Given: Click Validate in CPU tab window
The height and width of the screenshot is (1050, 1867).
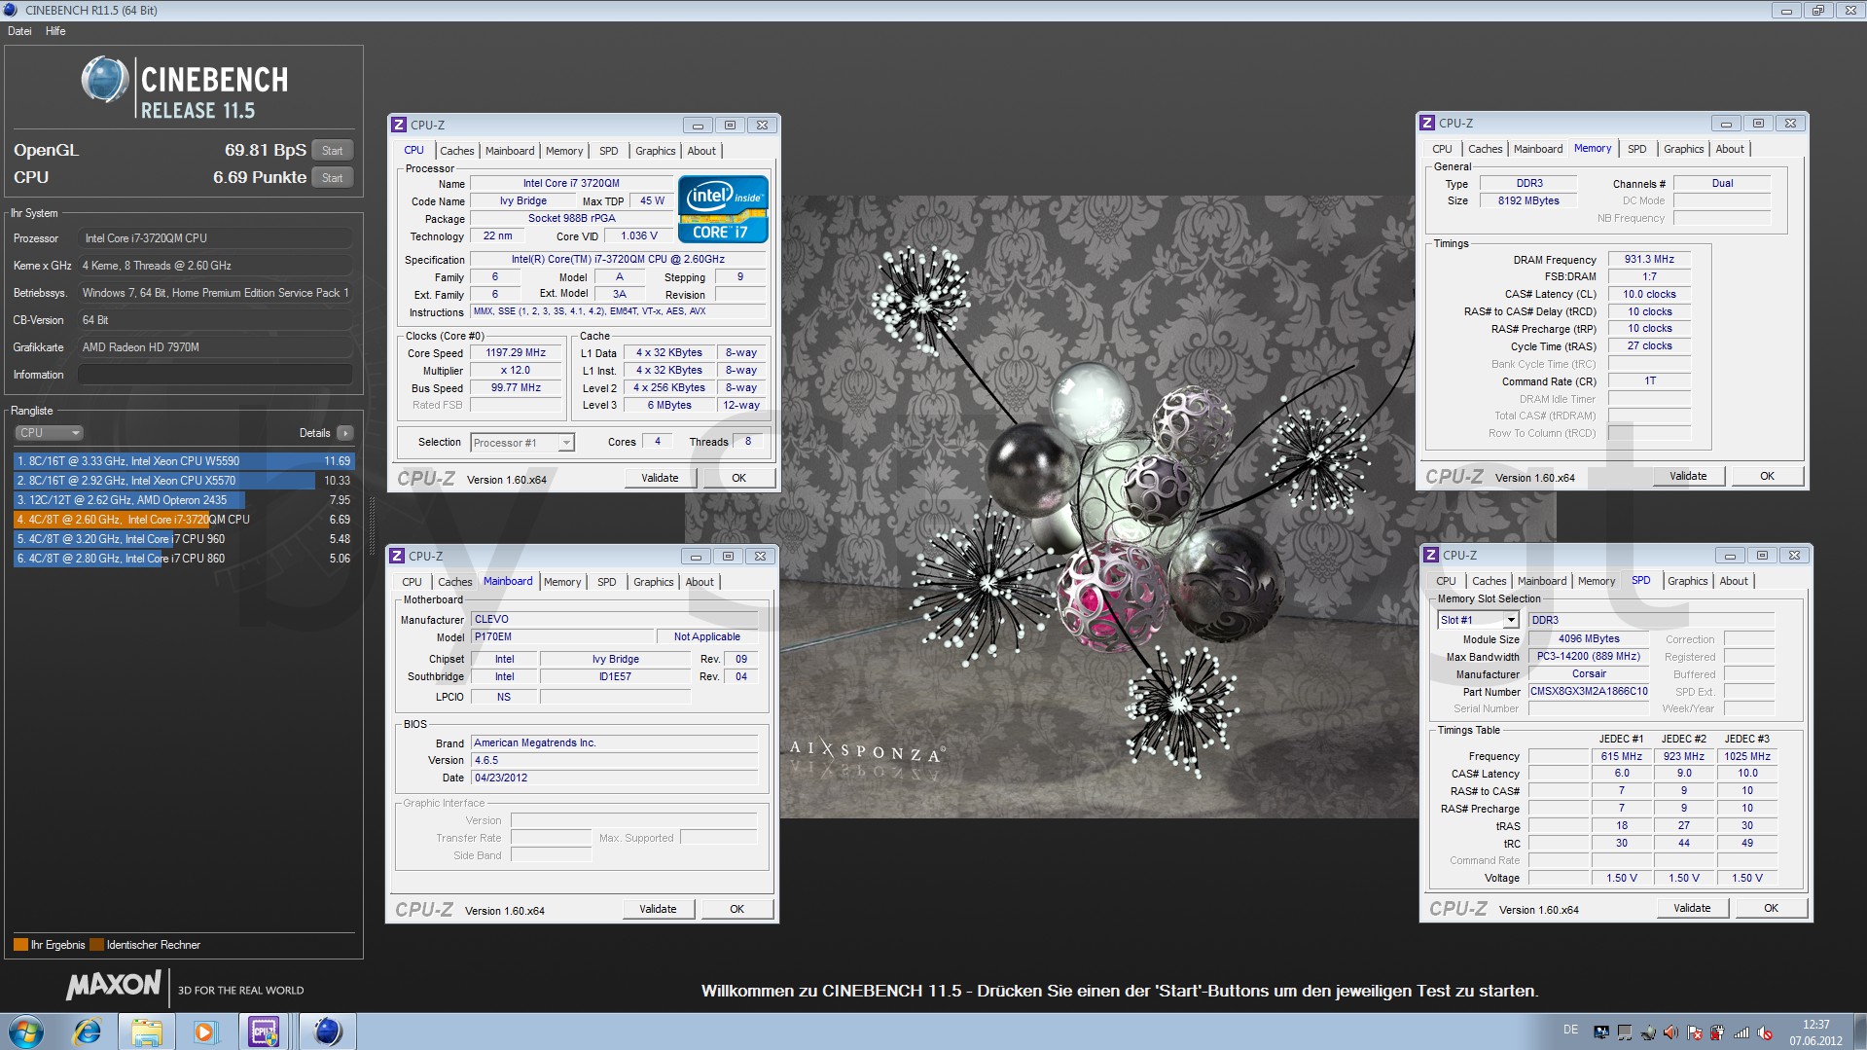Looking at the screenshot, I should 660,478.
